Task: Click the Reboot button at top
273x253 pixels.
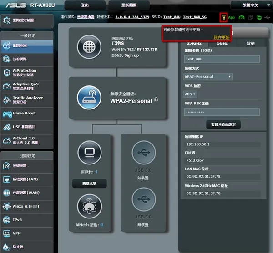Action: 129,5
